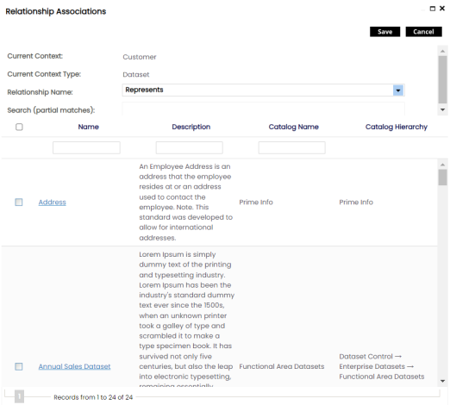Maximize the Relationship Associations dialog
Image resolution: width=450 pixels, height=405 pixels.
433,9
